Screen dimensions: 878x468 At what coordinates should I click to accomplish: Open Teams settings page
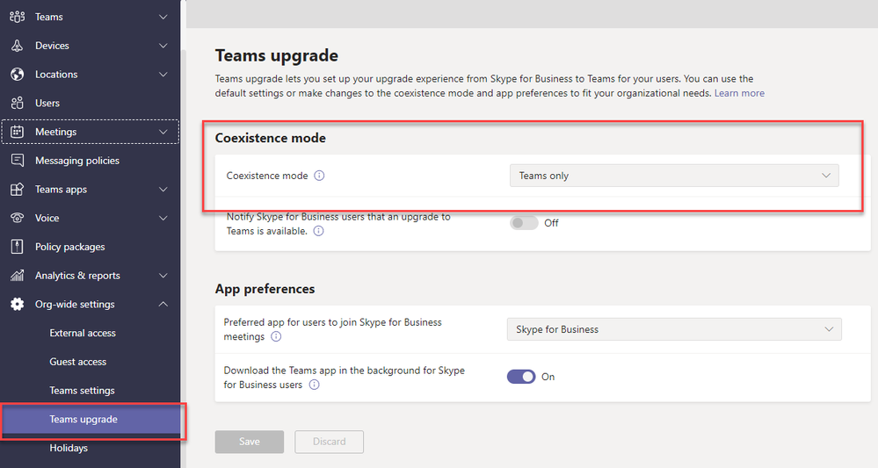82,391
